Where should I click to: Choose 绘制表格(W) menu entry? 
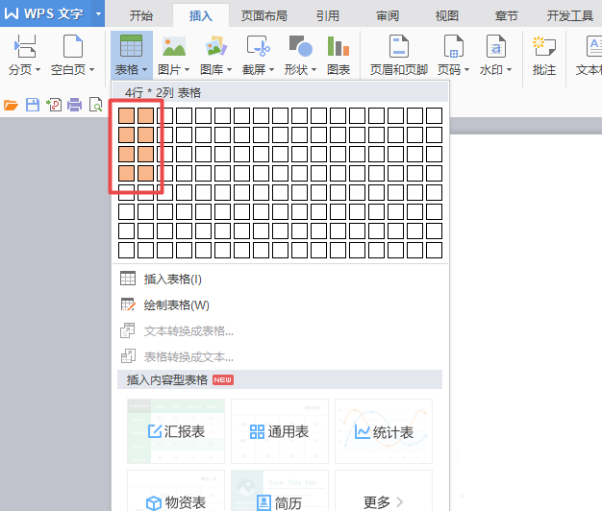(280, 305)
